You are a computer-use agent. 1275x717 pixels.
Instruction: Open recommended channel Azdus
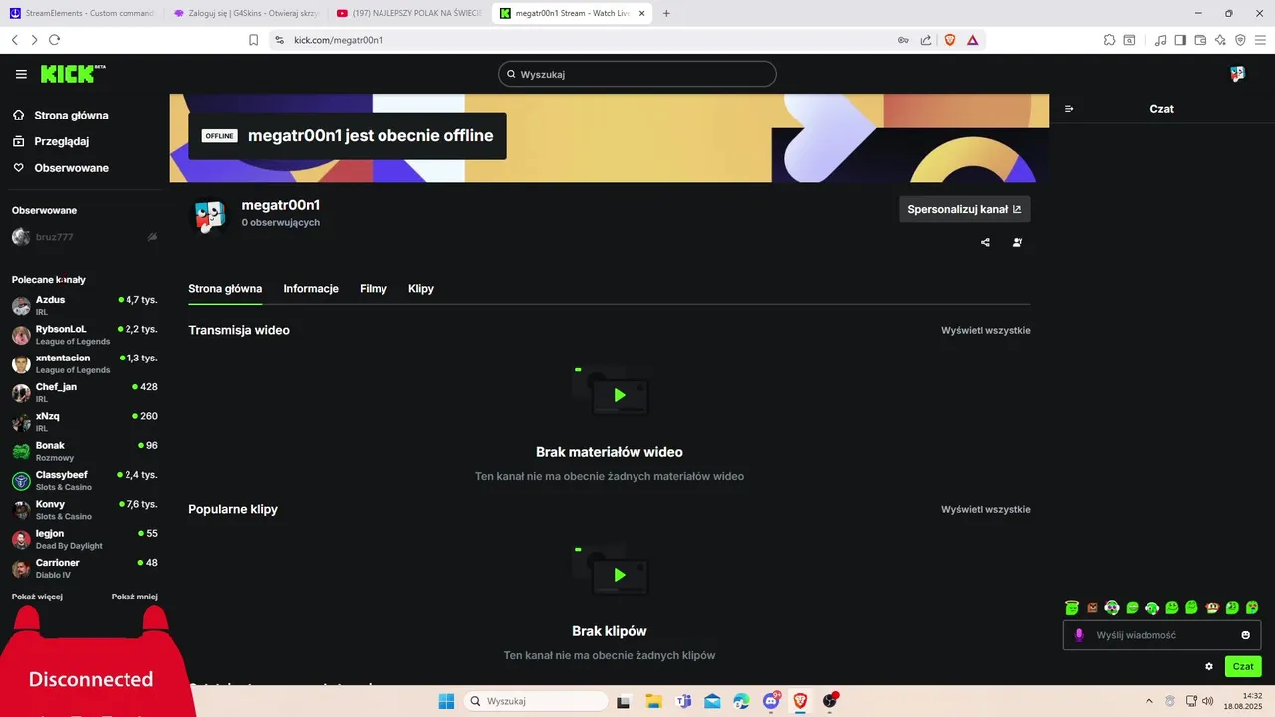(x=85, y=305)
